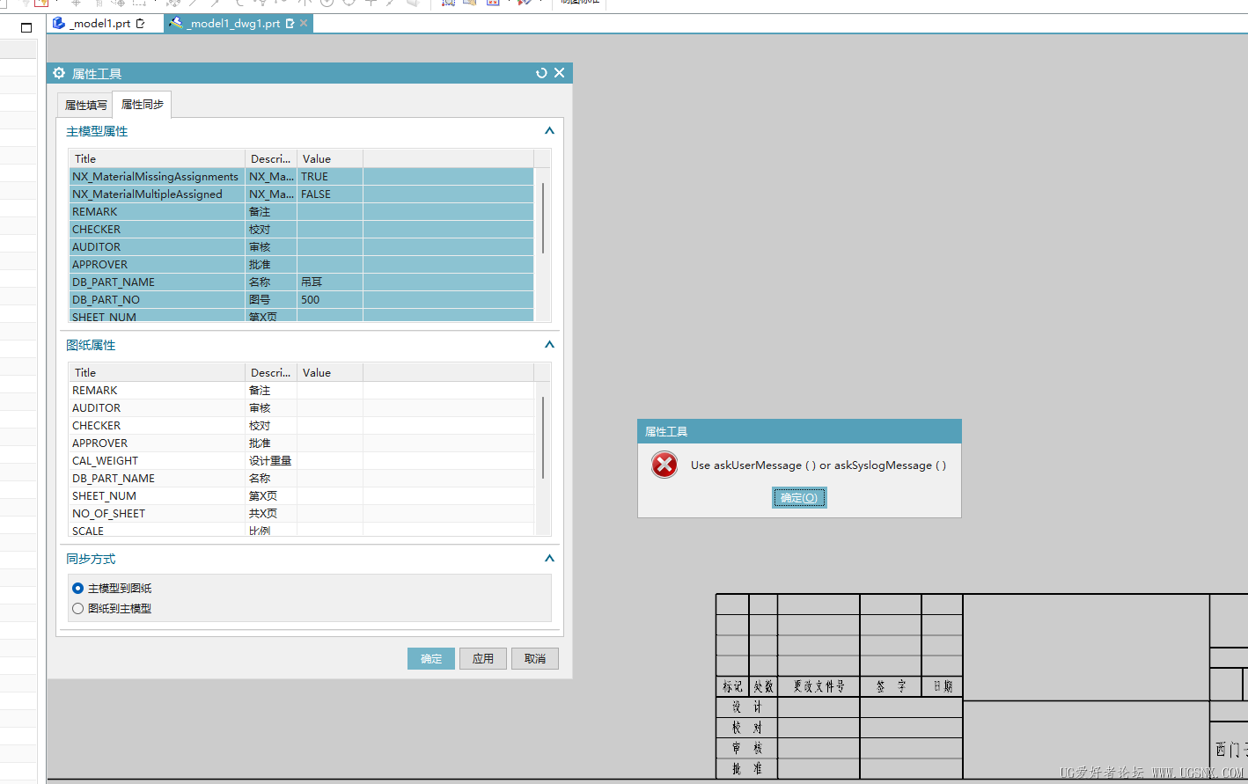Select SHEET_NUM row in 图纸属性 table
Screen dimensions: 1248x784
[x=301, y=495]
